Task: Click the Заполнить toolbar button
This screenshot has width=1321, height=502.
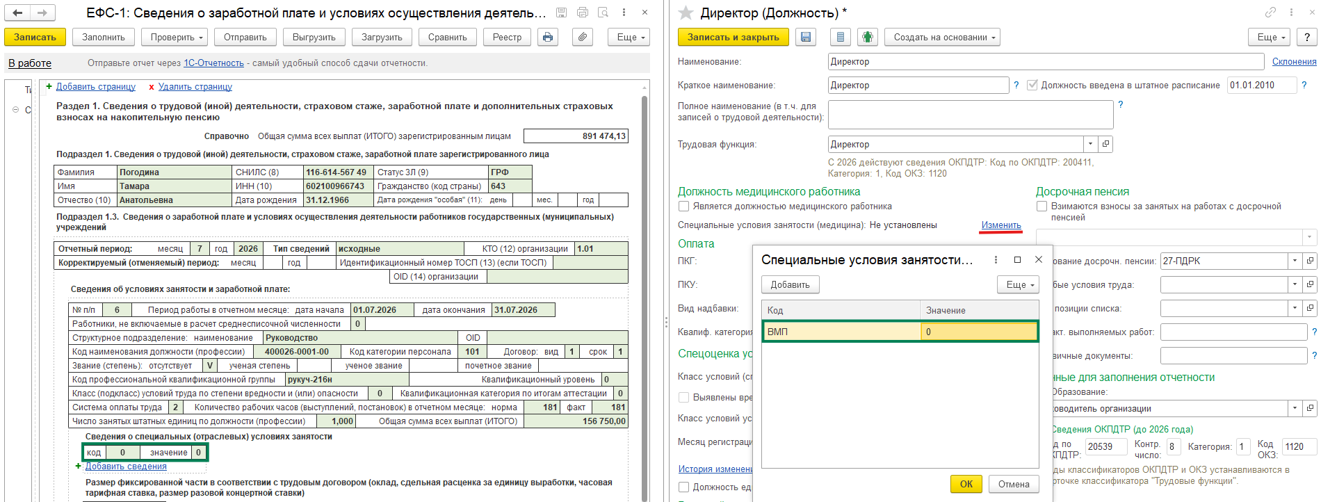Action: (x=104, y=37)
